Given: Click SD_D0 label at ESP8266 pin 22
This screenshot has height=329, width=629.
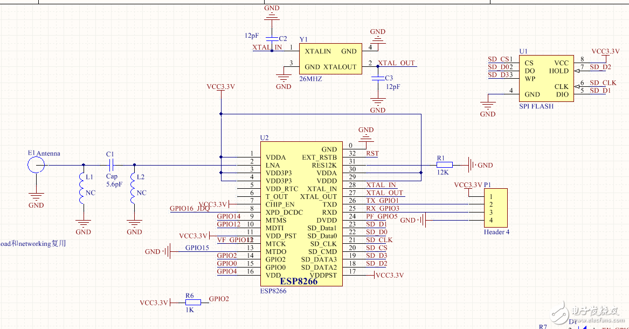Looking at the screenshot, I should (377, 232).
